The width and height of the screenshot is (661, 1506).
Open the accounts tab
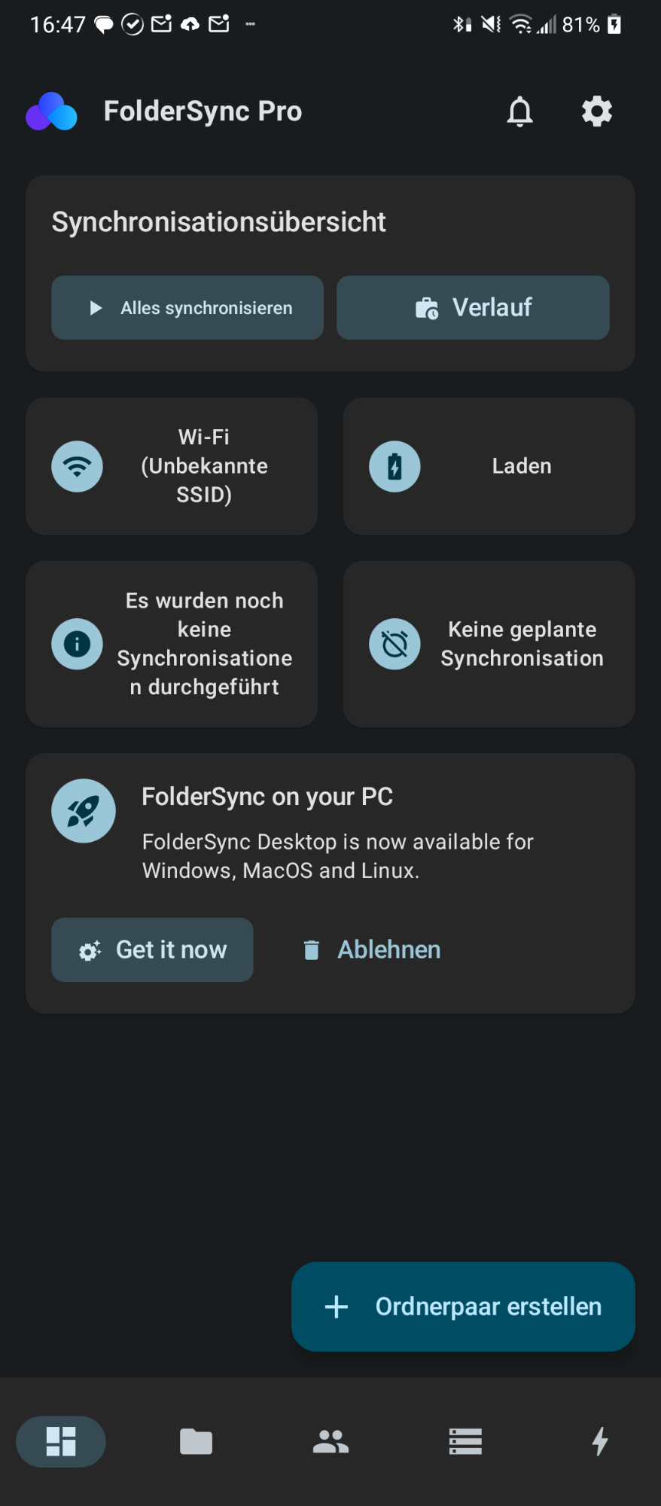[330, 1441]
